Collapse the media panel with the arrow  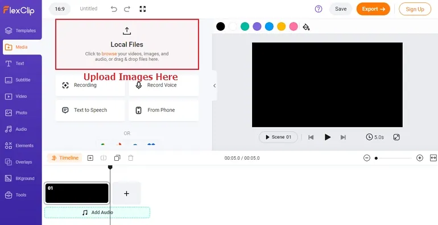[214, 86]
